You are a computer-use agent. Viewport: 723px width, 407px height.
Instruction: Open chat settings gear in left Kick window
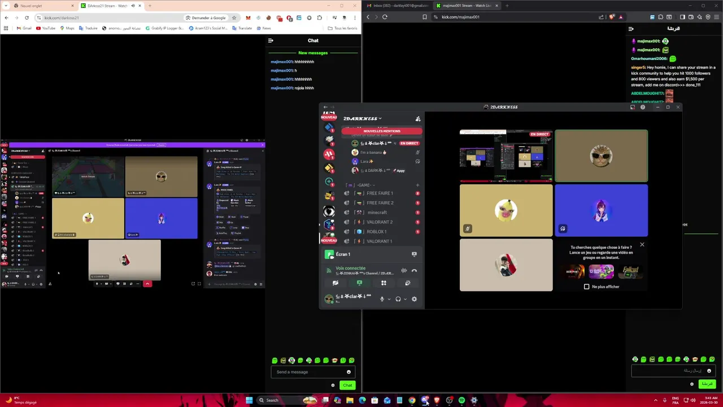[333, 385]
